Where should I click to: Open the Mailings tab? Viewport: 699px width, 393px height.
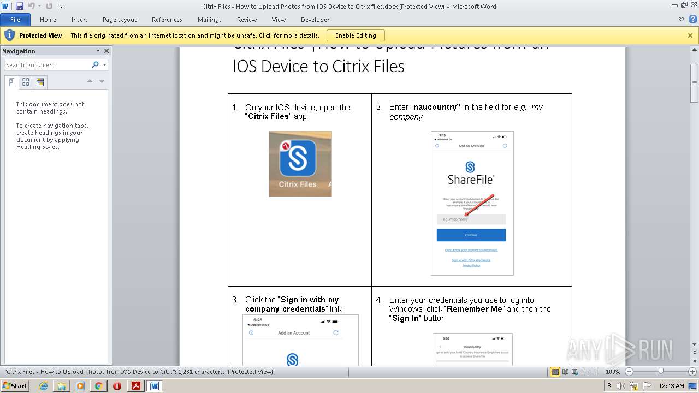[x=210, y=20]
